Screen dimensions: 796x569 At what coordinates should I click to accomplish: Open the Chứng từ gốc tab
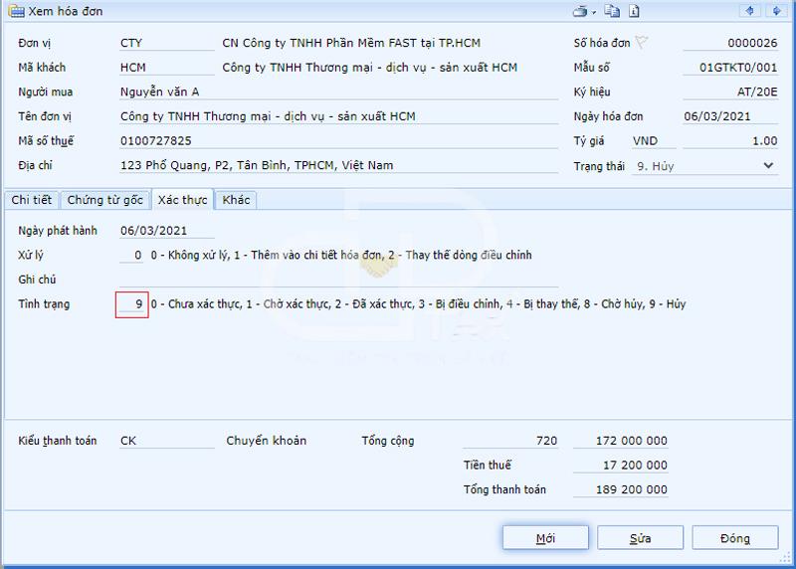point(105,200)
